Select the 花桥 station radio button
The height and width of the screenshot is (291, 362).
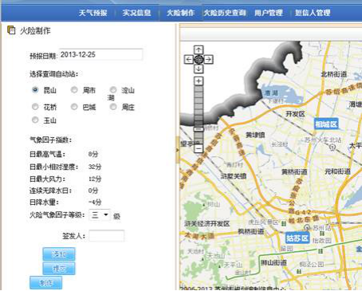[x=35, y=107]
